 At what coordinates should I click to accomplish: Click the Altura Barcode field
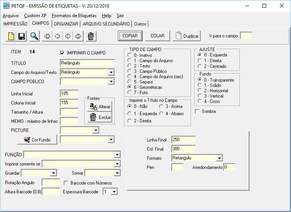pos(51,191)
